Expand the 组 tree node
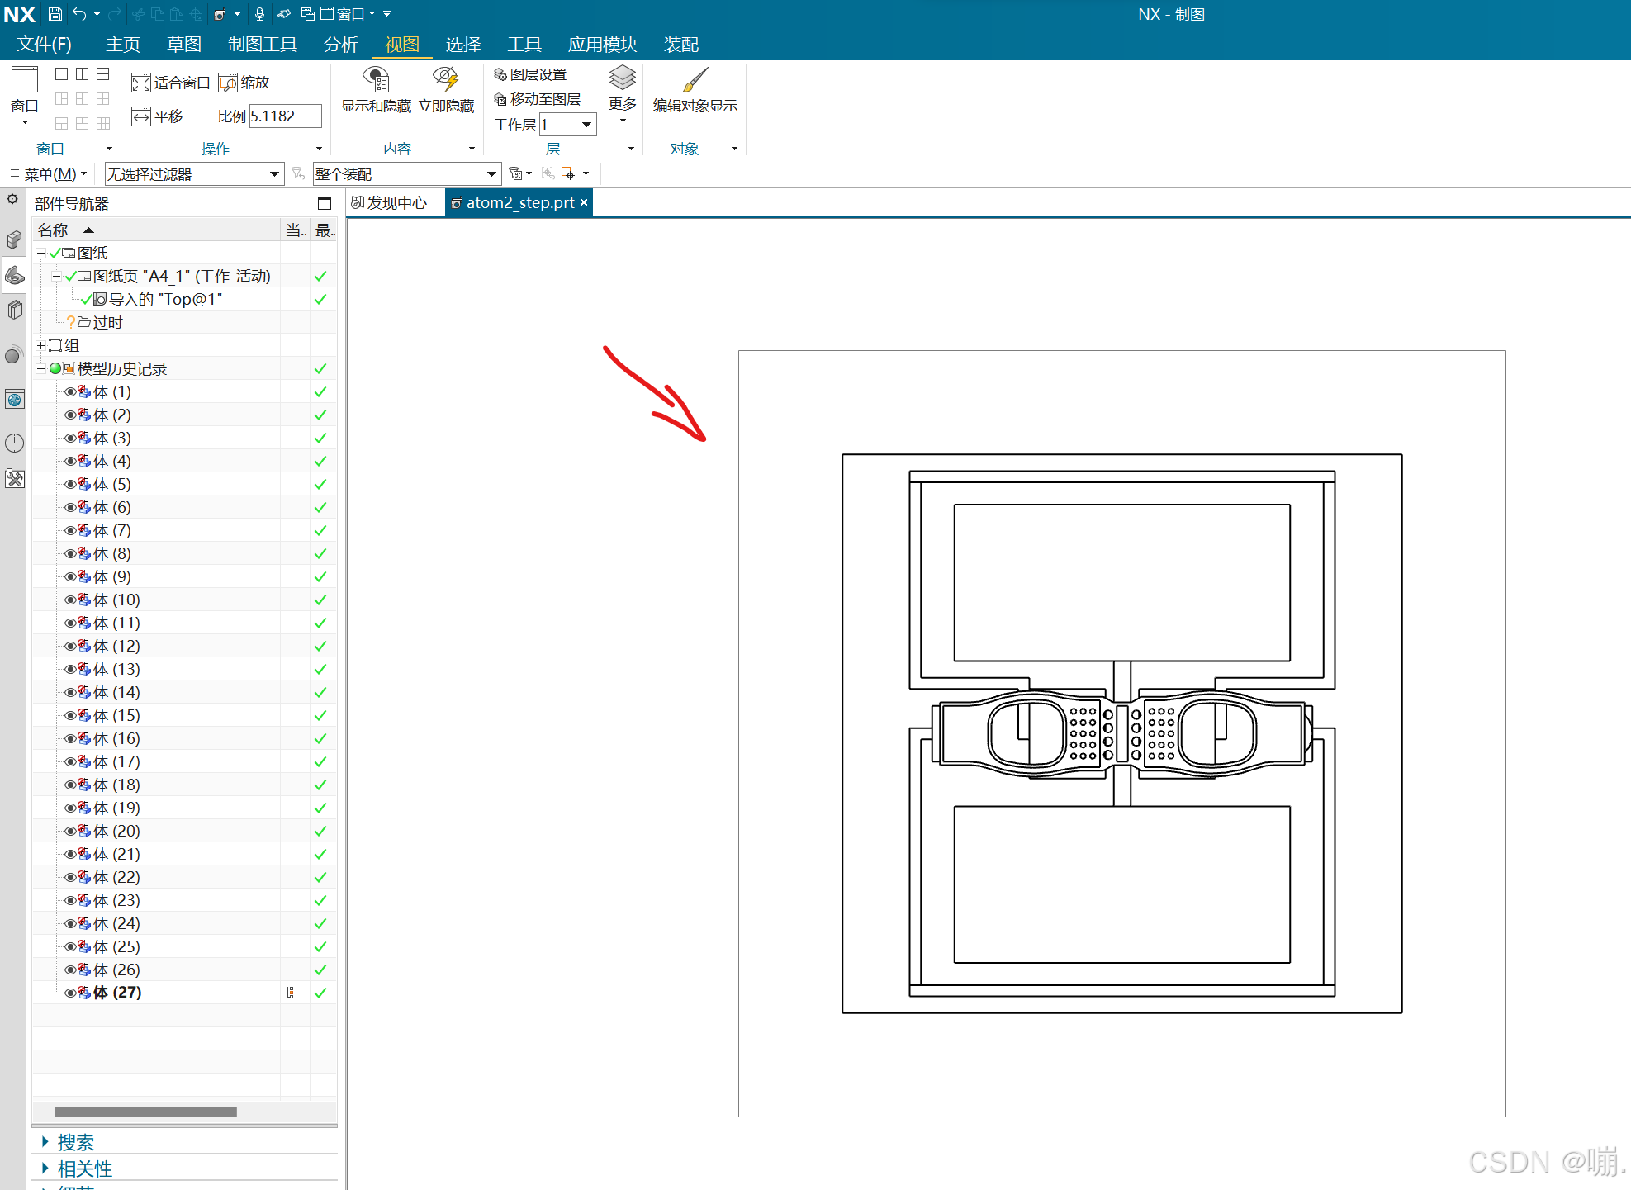 point(40,346)
